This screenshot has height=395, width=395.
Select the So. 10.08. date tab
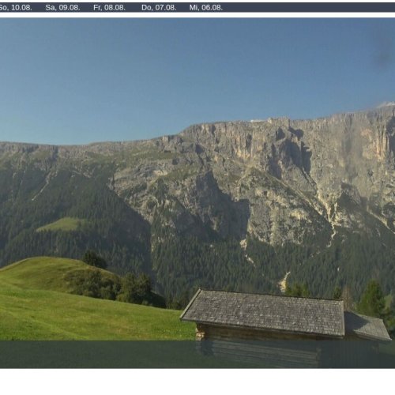point(16,8)
